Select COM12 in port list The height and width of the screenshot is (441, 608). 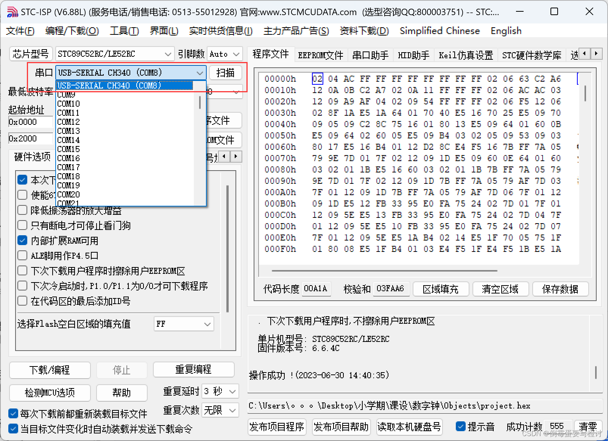(x=69, y=122)
